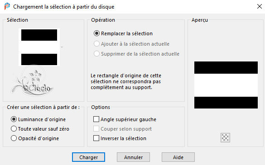The image size is (265, 165).
Task: Click the dialog title text
Action: [64, 7]
